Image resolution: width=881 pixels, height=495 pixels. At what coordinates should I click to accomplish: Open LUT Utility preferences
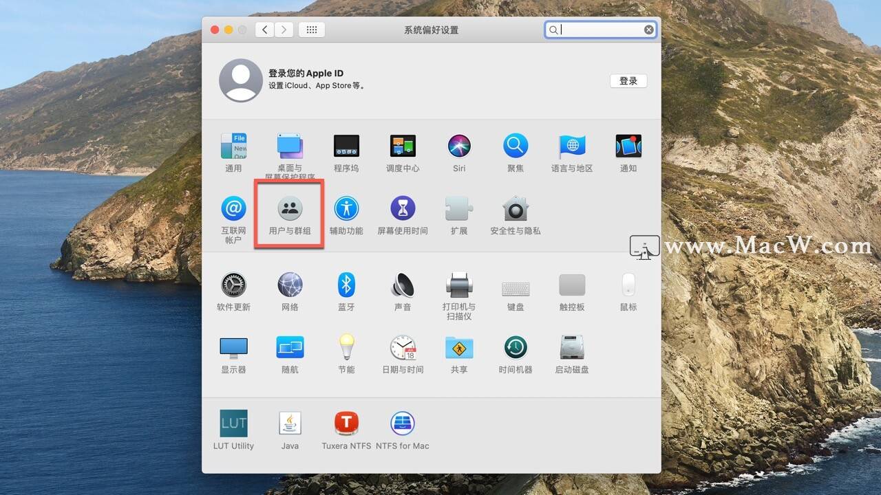pyautogui.click(x=233, y=423)
